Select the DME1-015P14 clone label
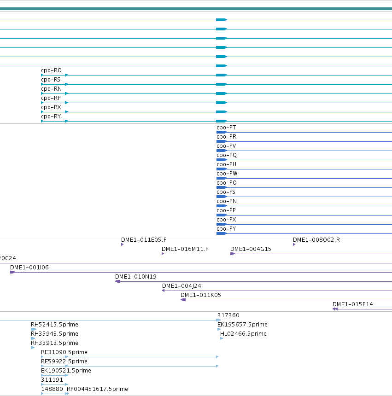The image size is (392, 396). 353,304
